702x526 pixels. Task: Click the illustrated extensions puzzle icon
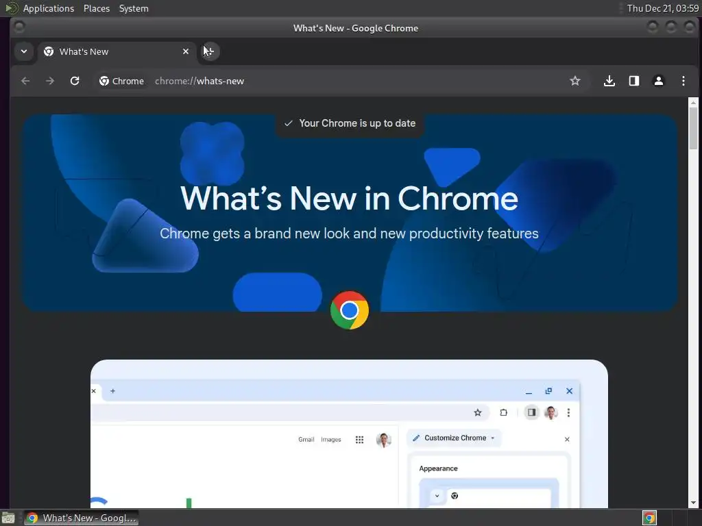pyautogui.click(x=503, y=412)
